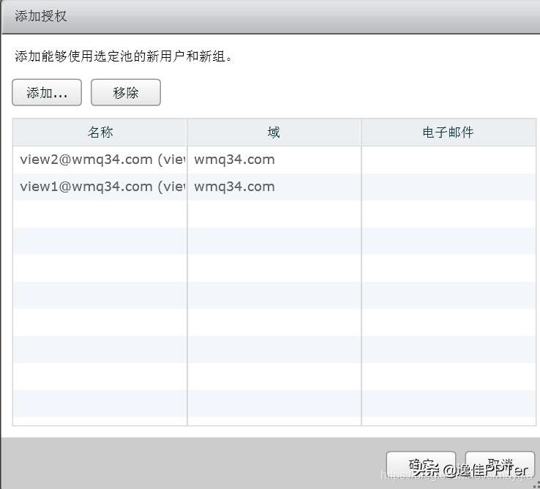Sort by the 名称 column header

point(100,132)
